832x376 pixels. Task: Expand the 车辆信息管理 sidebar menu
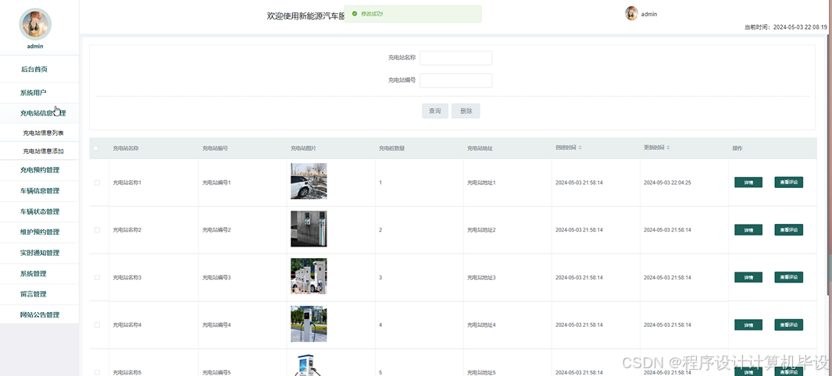click(39, 190)
